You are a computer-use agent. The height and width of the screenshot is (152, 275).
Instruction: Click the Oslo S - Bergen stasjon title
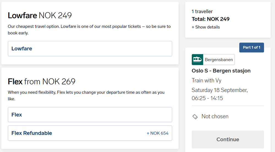(x=221, y=71)
